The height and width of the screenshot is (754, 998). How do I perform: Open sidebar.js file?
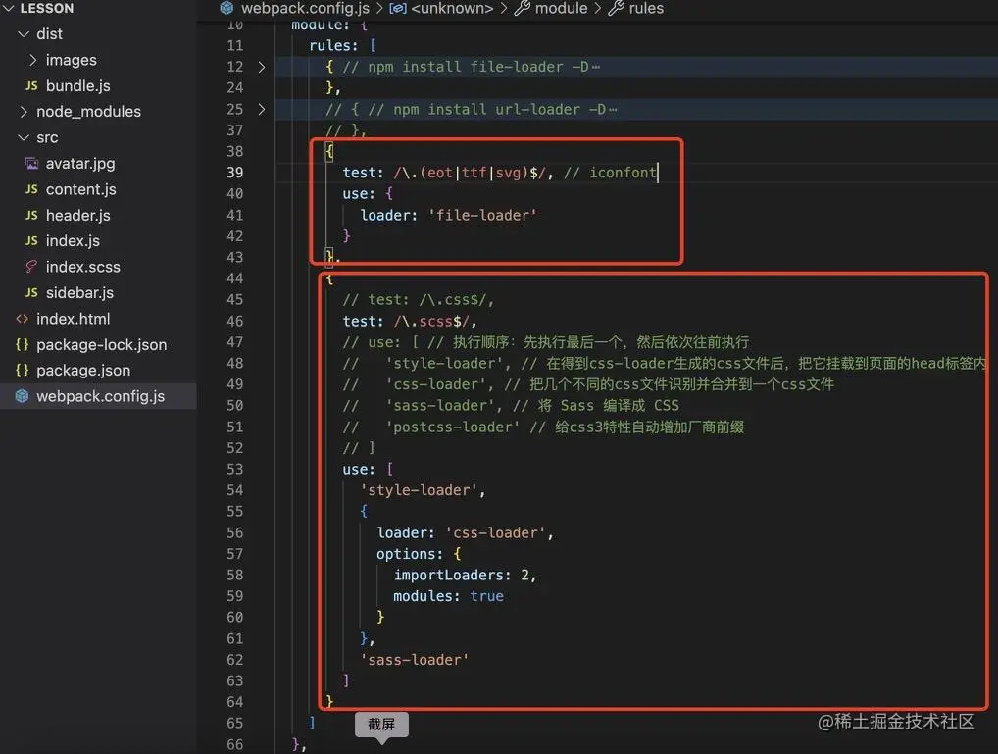[x=79, y=293]
